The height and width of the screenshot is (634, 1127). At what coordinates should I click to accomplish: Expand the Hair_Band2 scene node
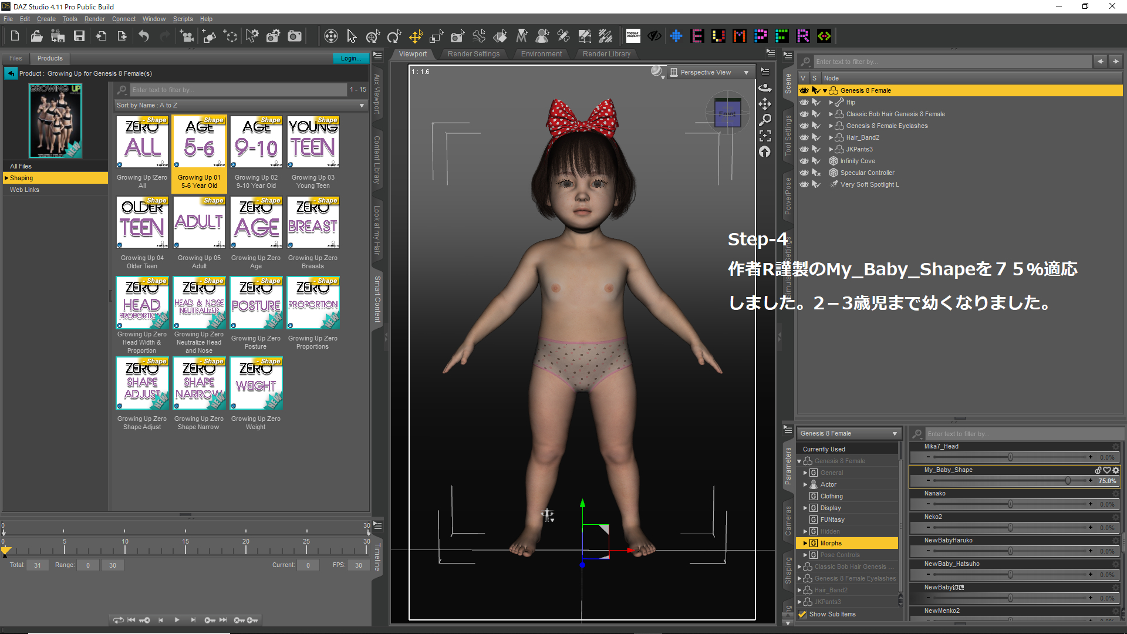click(x=831, y=137)
